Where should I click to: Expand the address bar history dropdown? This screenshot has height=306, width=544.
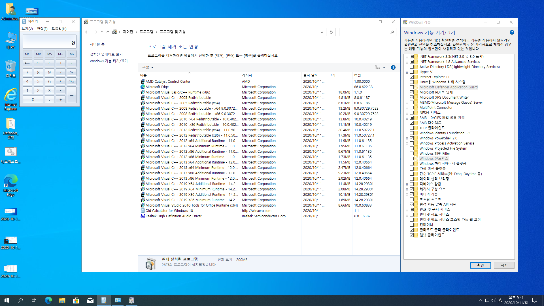coord(322,32)
